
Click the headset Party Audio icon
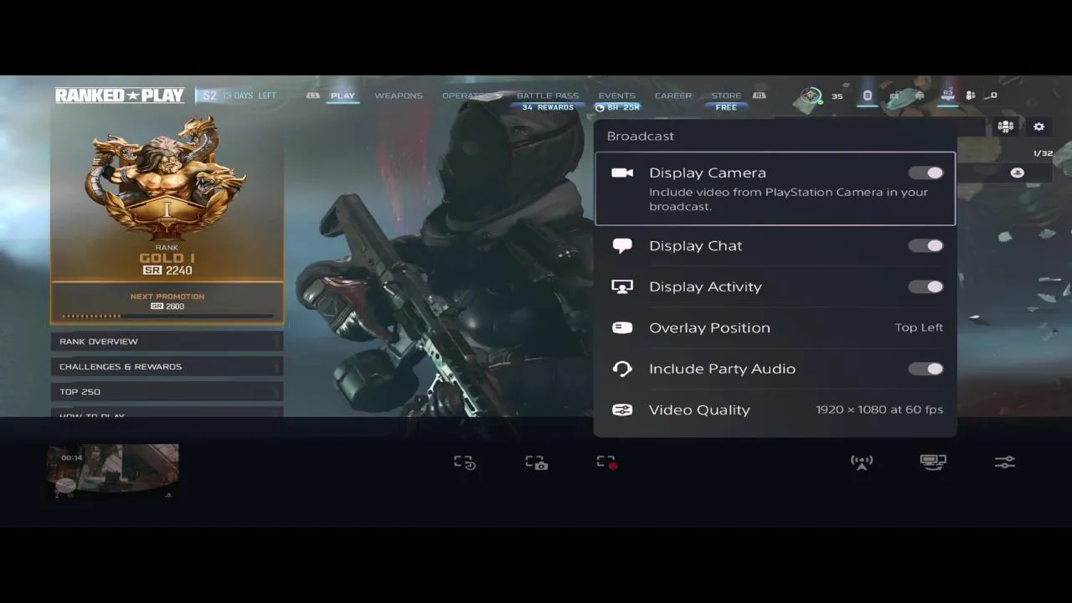coord(622,368)
